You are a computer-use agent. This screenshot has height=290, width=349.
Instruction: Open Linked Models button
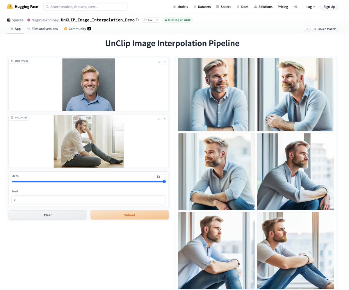[x=325, y=29]
